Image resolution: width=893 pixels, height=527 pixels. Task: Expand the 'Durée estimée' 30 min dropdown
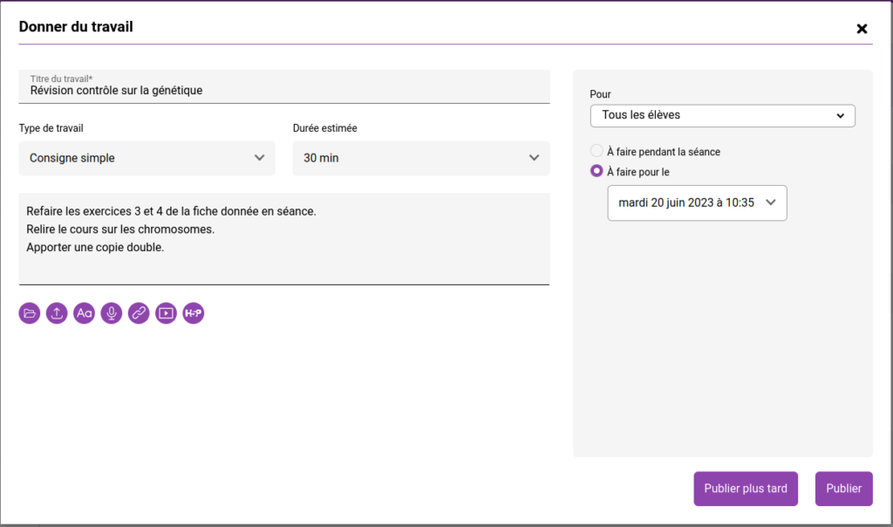pos(421,158)
